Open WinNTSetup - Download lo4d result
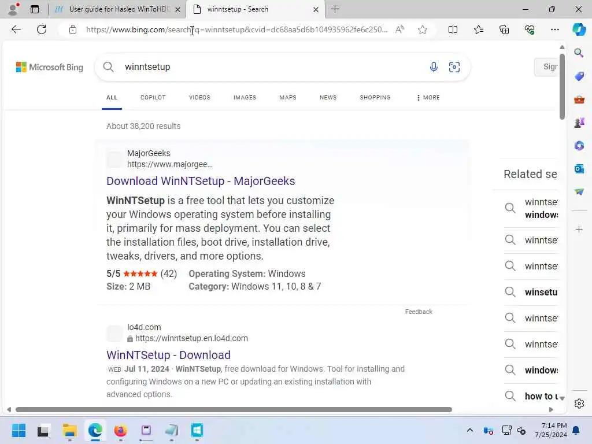Screen dimensions: 592x444 click(168, 355)
